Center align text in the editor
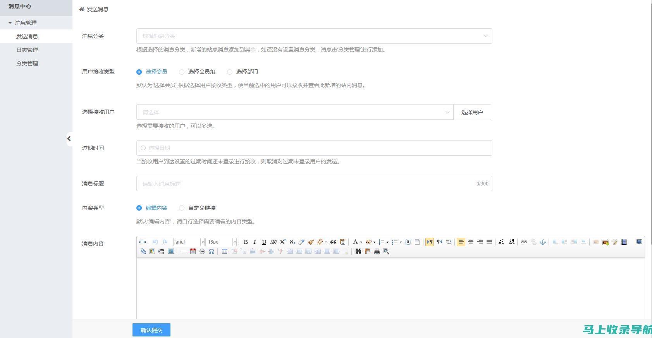 [471, 242]
